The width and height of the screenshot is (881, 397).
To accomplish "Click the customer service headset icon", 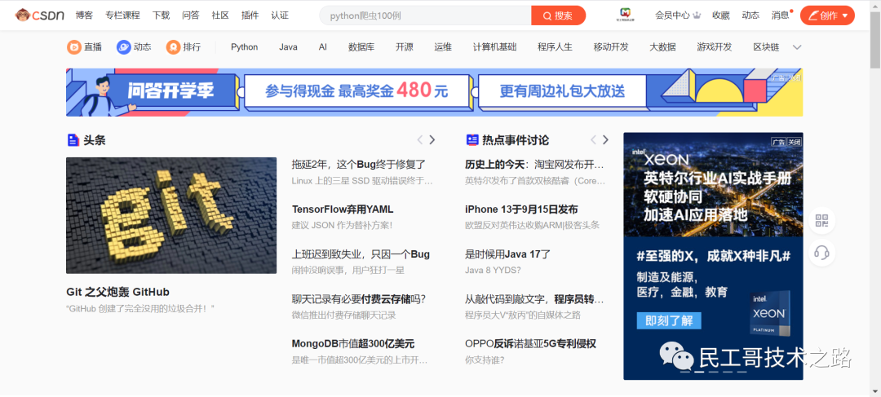I will [821, 253].
